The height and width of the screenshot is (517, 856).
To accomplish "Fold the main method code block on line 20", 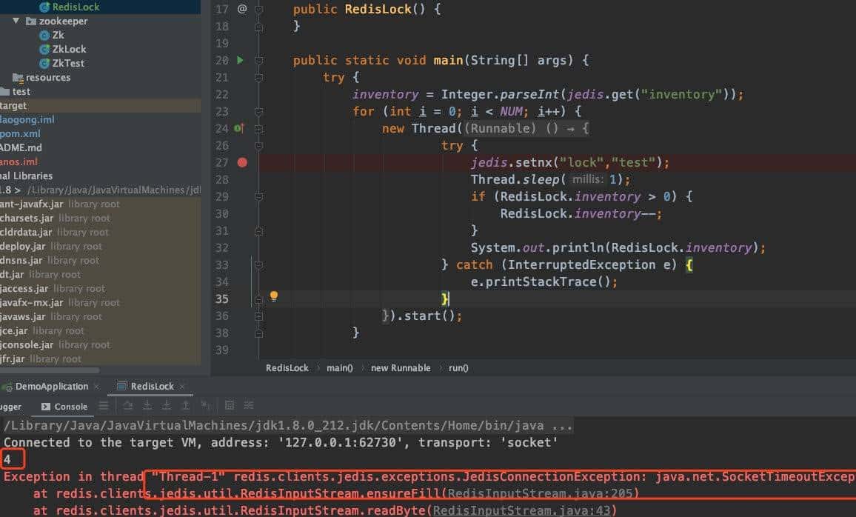I will point(258,61).
